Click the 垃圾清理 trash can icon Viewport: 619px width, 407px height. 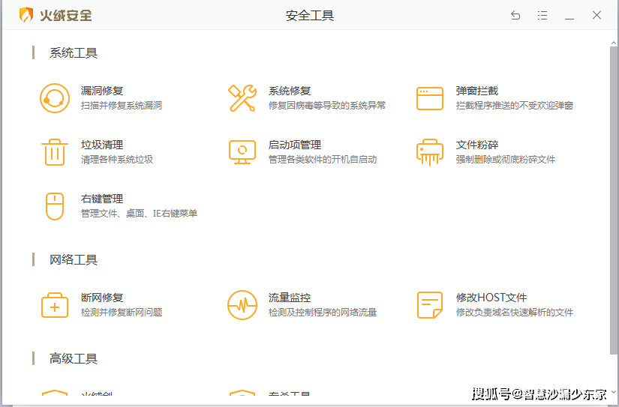[x=55, y=152]
